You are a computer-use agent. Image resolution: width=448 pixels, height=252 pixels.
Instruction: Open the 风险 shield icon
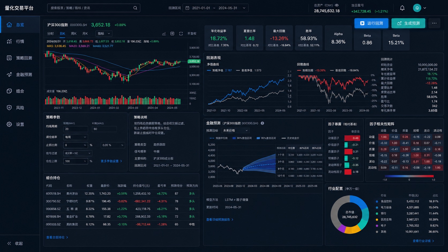click(x=9, y=108)
